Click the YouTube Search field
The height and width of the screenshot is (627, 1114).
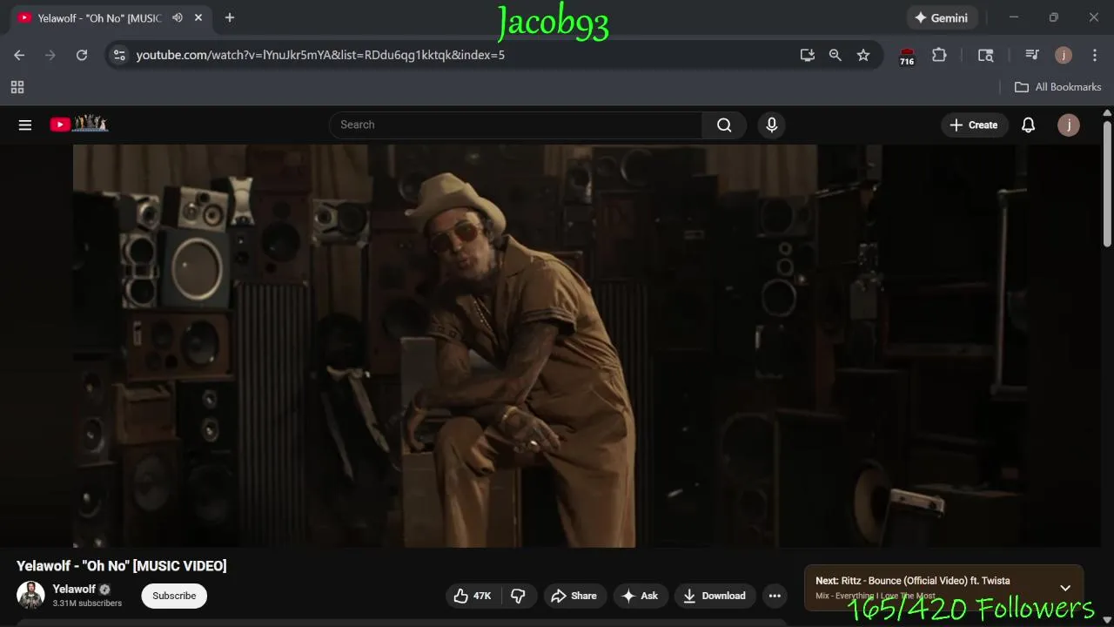tap(515, 125)
